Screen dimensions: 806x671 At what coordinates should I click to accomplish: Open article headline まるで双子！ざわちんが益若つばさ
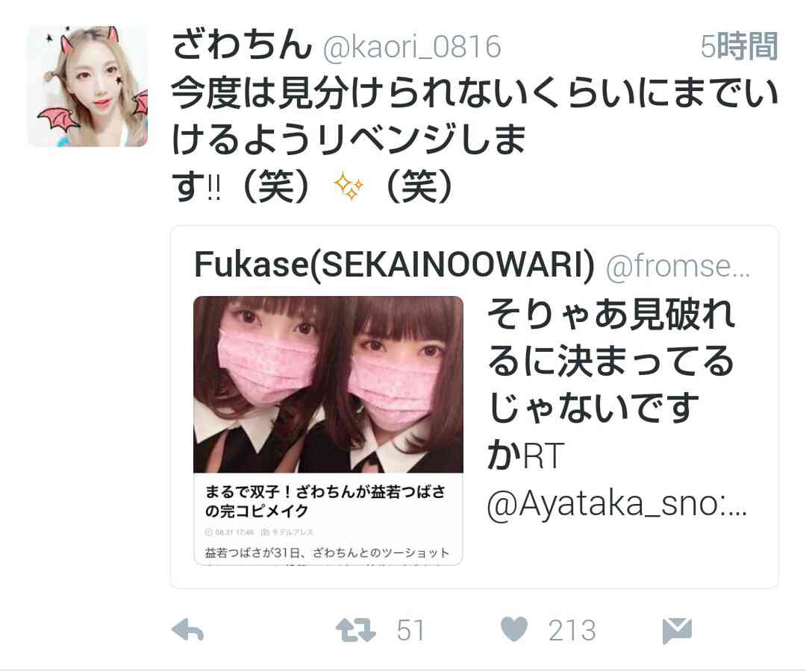click(x=325, y=501)
